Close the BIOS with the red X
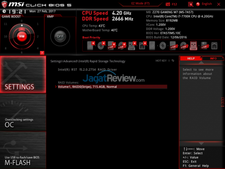Screen dimensions: 225x169 [x=219, y=4]
